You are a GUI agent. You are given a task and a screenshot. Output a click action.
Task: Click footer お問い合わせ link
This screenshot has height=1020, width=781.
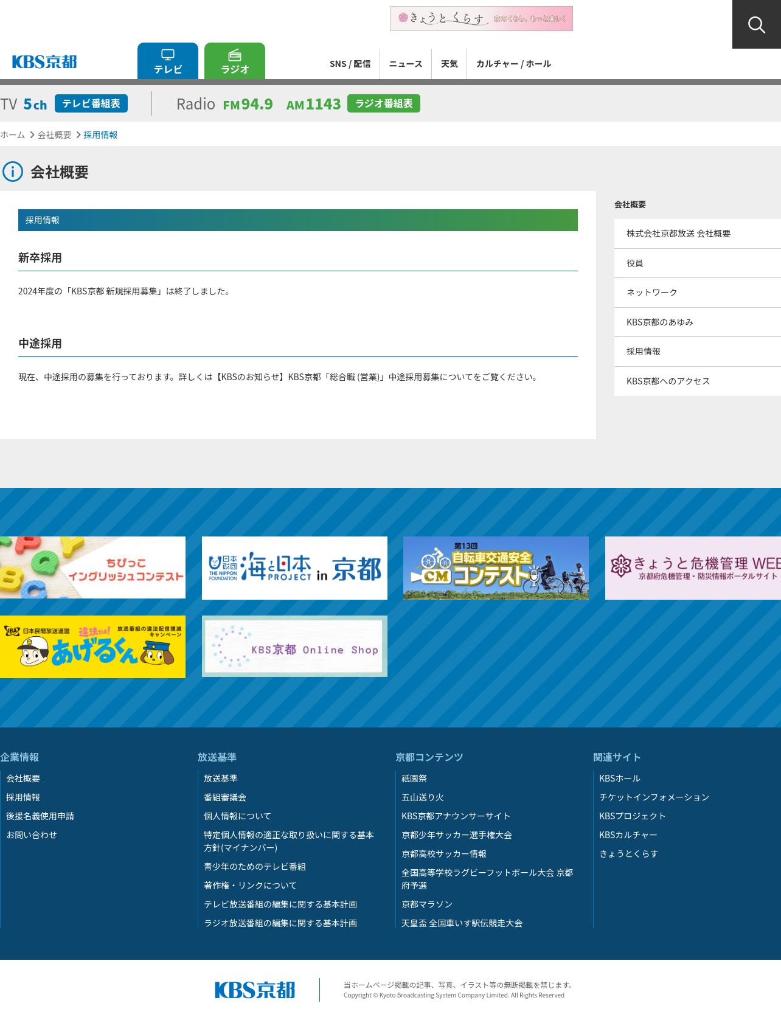pos(32,835)
